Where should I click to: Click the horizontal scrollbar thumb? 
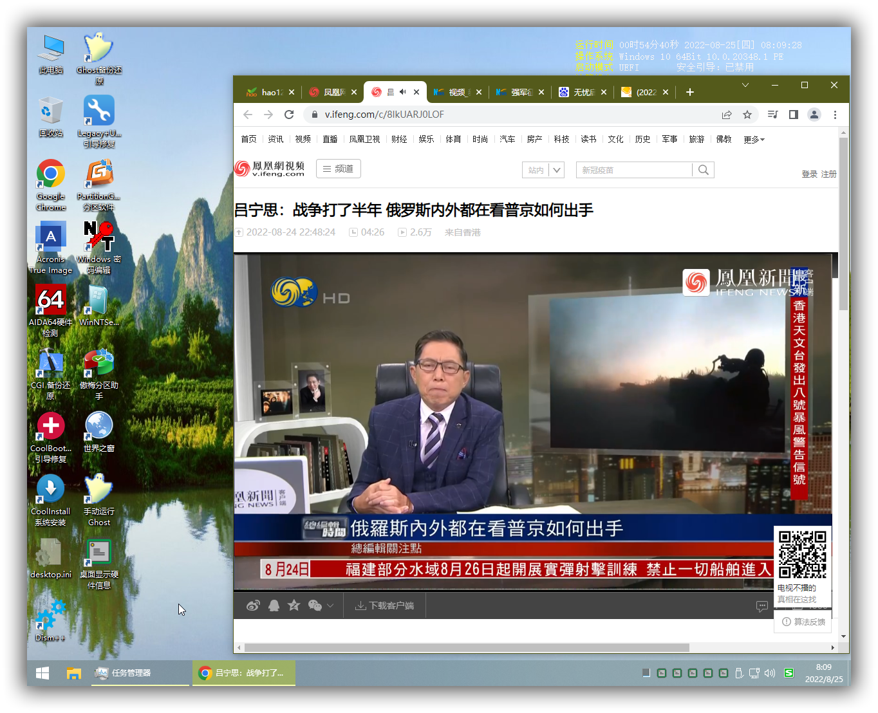(467, 648)
